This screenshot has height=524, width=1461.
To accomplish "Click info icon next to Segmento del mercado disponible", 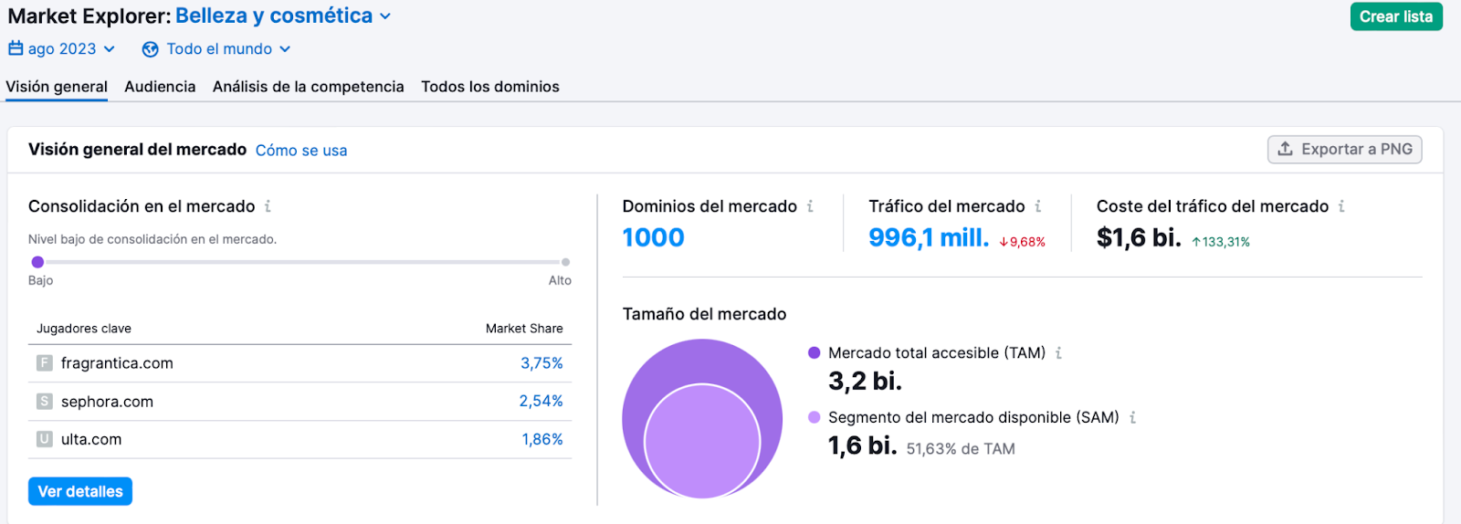I will pos(1132,418).
